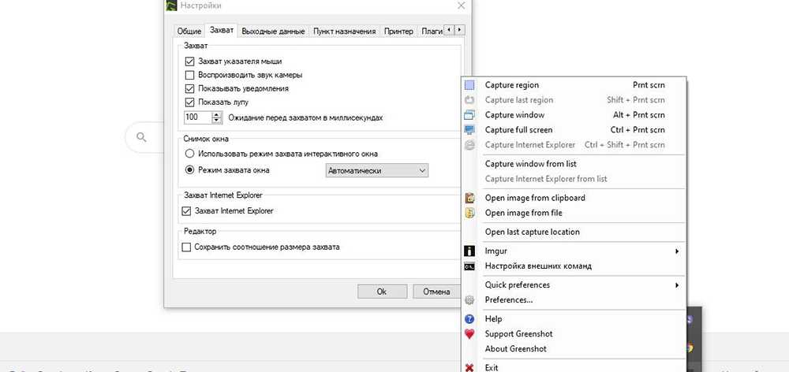
Task: Click the Capture region icon
Action: [469, 85]
